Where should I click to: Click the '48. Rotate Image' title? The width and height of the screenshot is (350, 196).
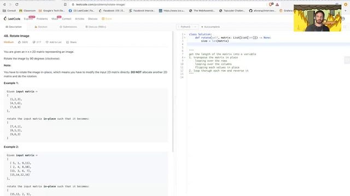coord(16,36)
